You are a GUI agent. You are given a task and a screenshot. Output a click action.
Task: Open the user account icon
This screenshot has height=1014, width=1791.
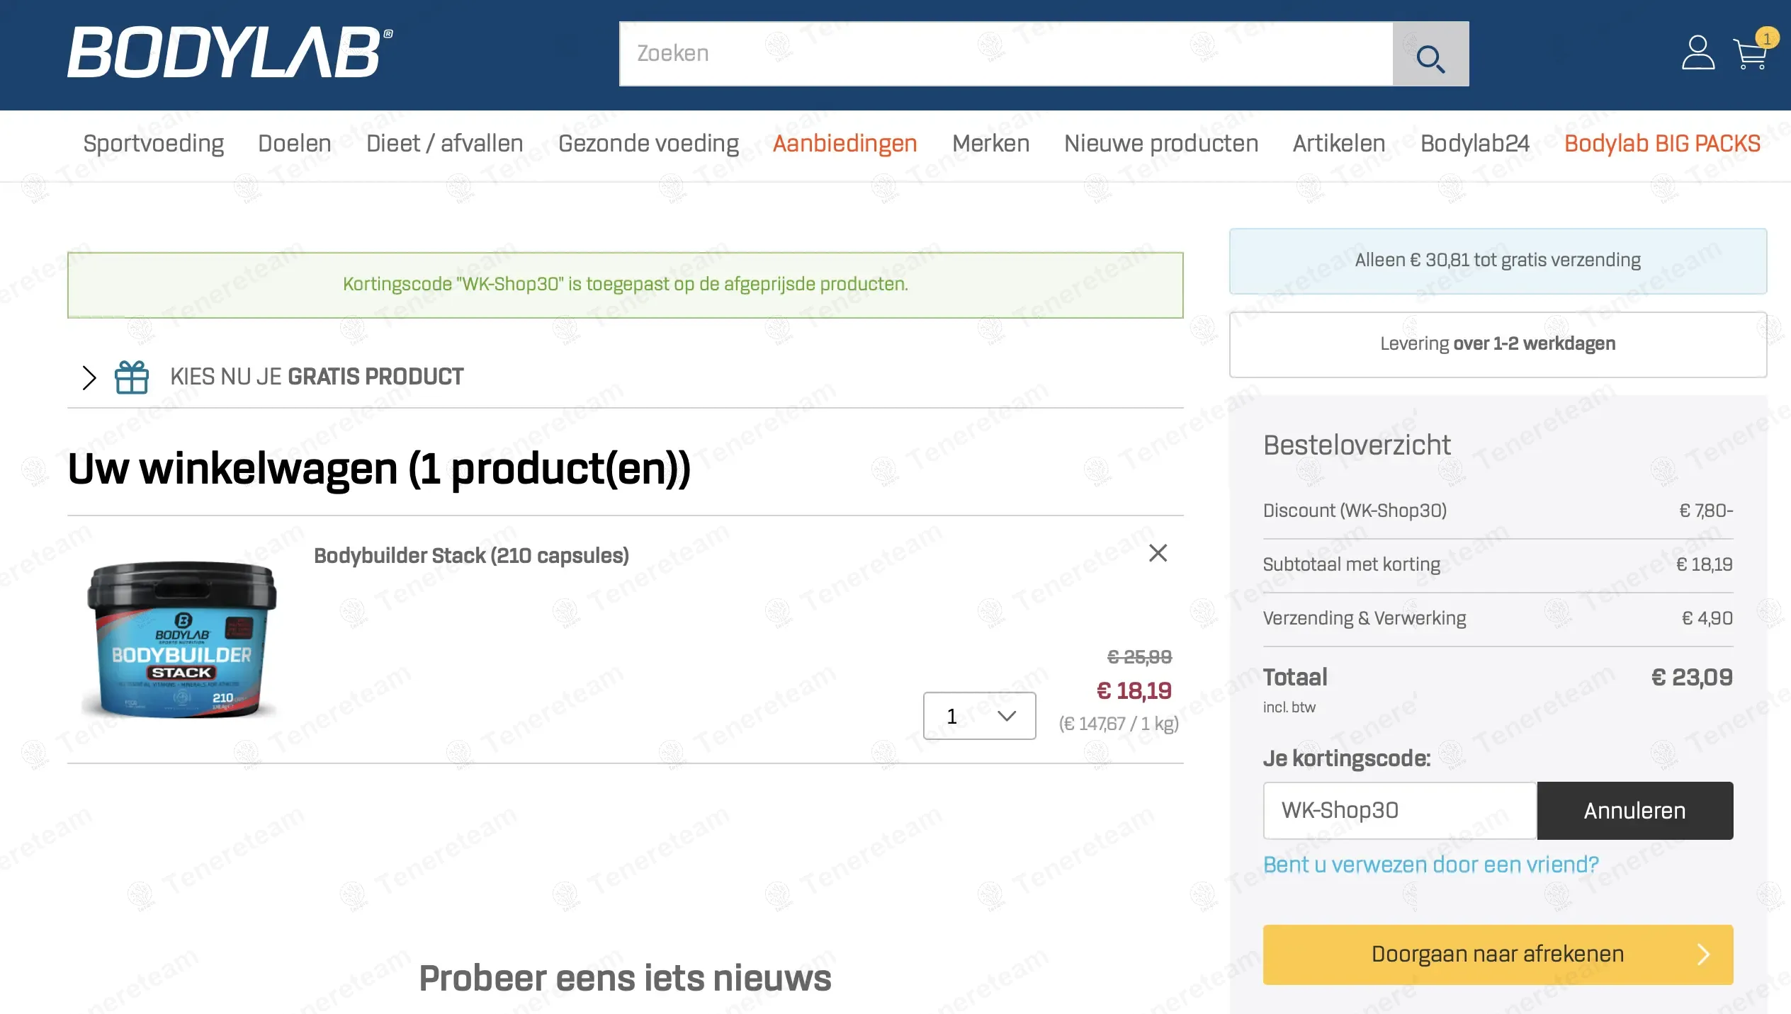(x=1698, y=53)
